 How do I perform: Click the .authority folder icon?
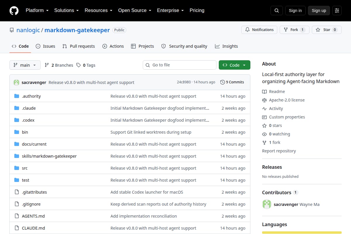point(17,96)
